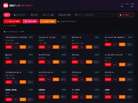Run 一括メルカリ検索 bulk search
The width and height of the screenshot is (138, 103).
click(13, 21)
